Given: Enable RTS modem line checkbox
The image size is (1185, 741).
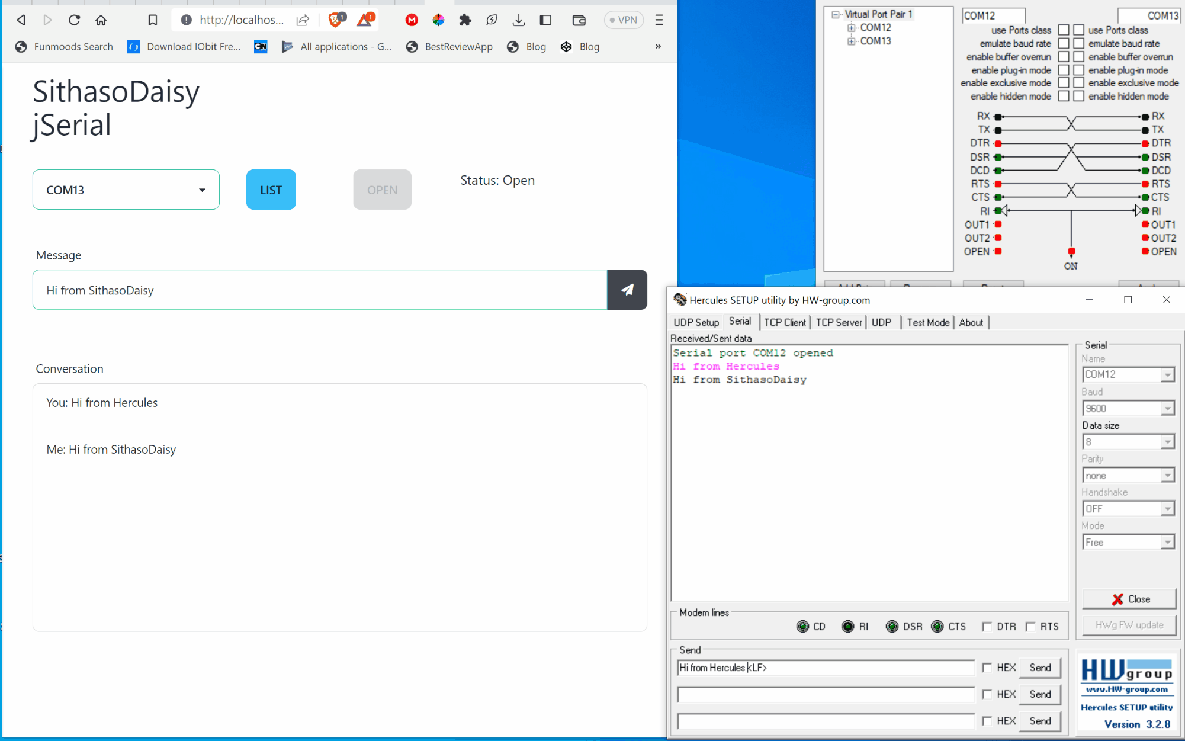Looking at the screenshot, I should pos(1030,627).
